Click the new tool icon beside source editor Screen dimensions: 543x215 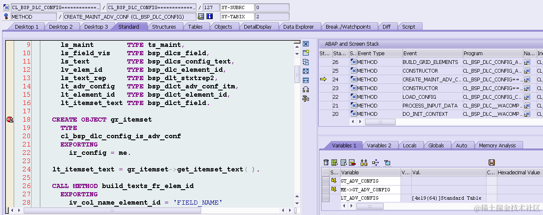tap(306, 53)
